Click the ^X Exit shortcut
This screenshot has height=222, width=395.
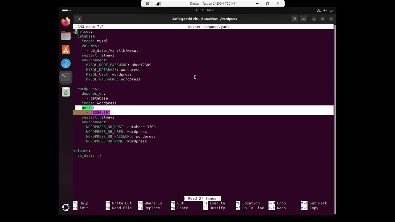tap(81, 208)
